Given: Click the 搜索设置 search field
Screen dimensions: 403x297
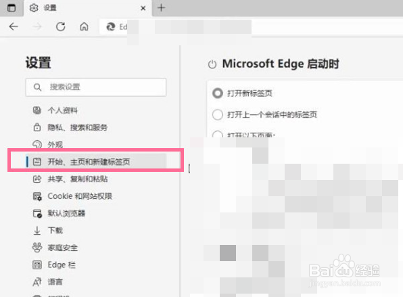Looking at the screenshot, I should tap(96, 87).
